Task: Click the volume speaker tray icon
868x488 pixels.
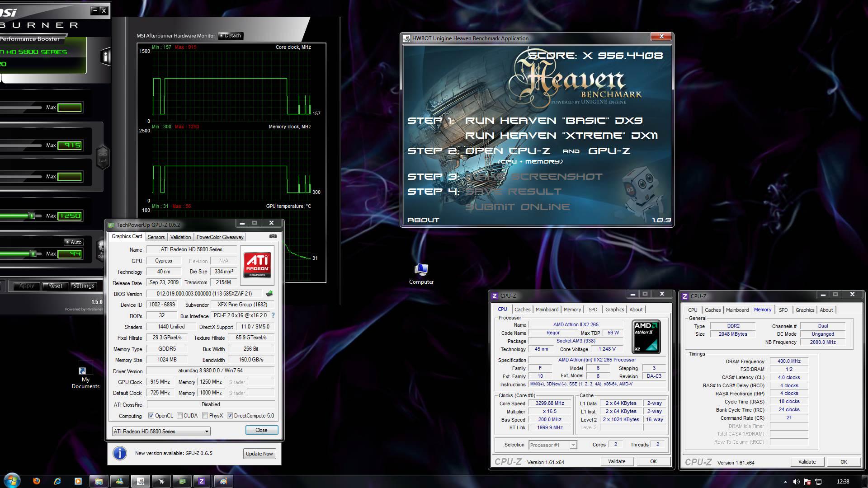Action: pos(796,482)
